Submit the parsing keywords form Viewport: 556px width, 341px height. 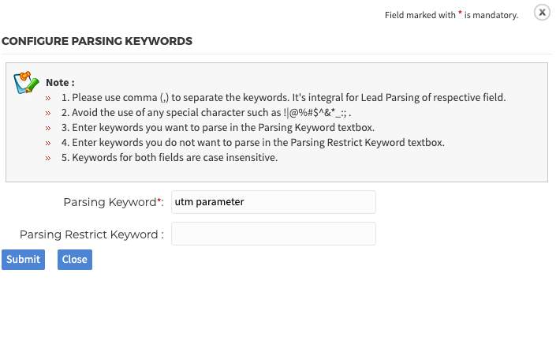(23, 260)
